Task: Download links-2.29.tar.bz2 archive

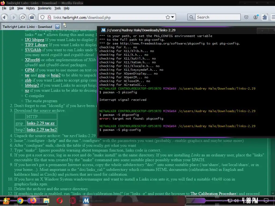Action: coord(42,130)
